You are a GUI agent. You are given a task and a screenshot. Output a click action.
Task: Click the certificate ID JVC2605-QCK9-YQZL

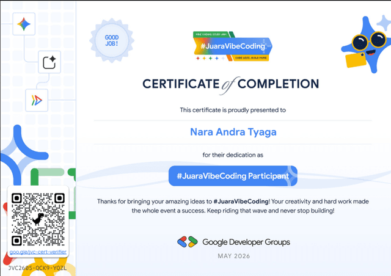(x=38, y=268)
